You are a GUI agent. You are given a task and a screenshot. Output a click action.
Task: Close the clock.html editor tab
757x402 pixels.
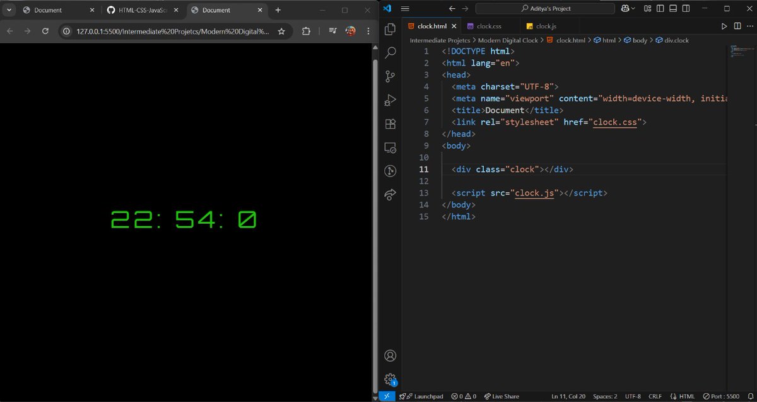tap(454, 26)
